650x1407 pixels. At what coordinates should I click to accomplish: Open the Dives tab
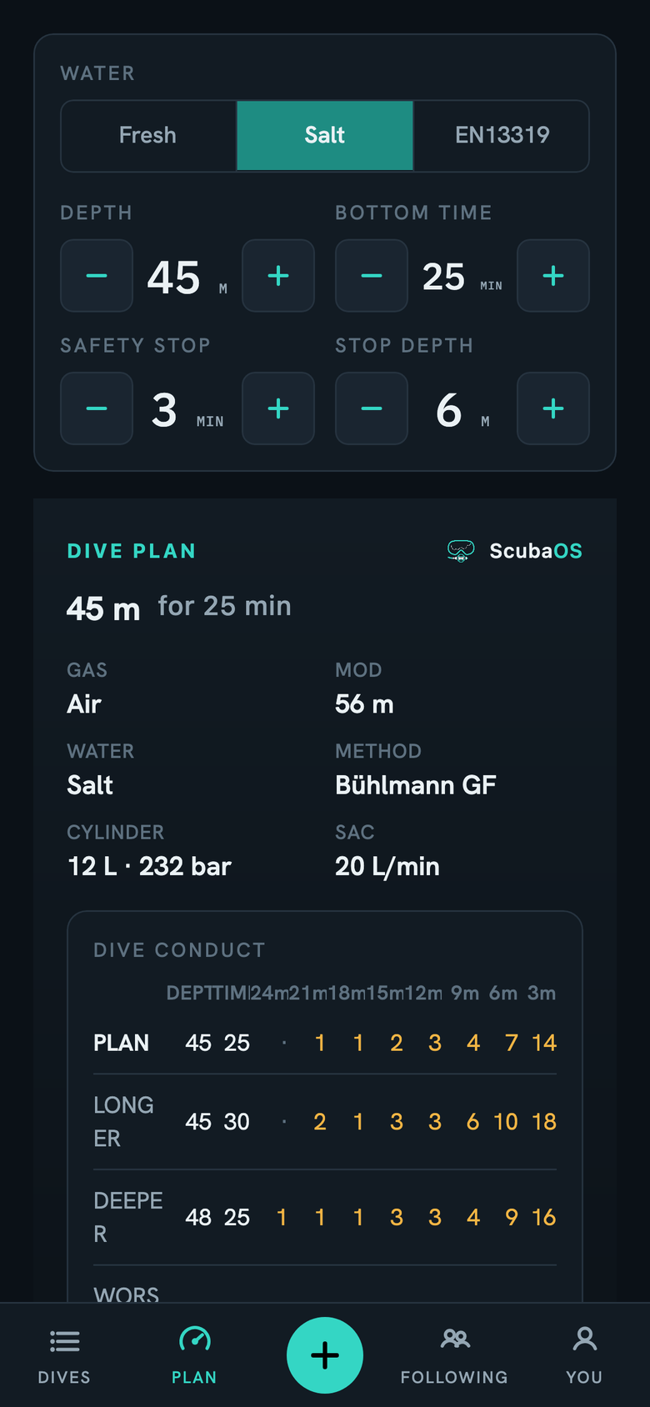tap(64, 1355)
